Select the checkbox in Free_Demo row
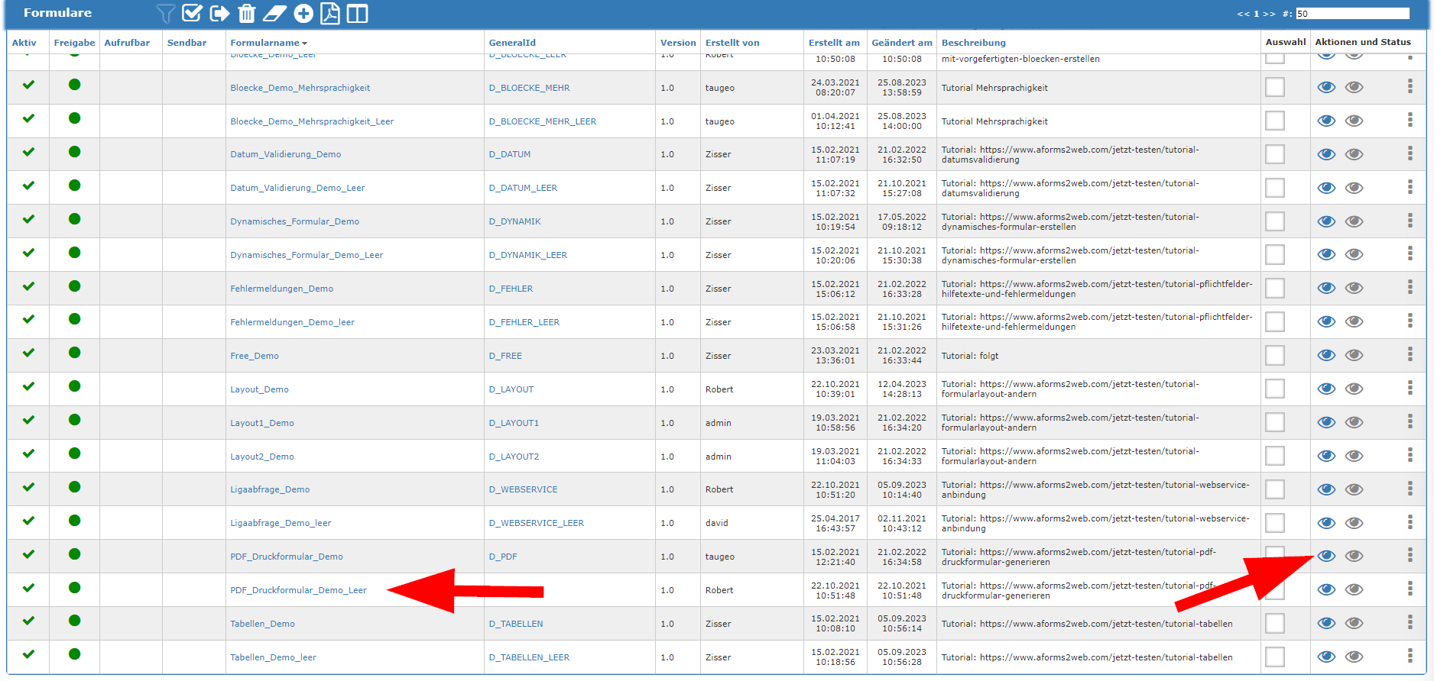Image resolution: width=1434 pixels, height=681 pixels. 1274,356
